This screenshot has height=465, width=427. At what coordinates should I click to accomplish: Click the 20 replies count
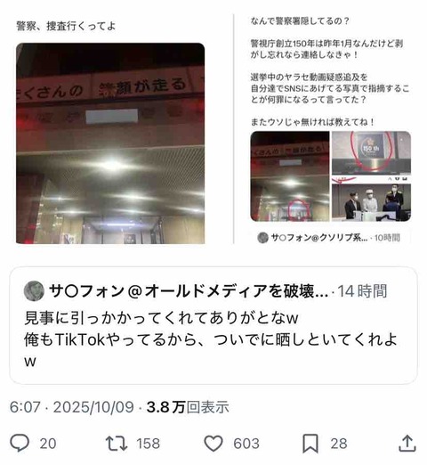point(48,444)
